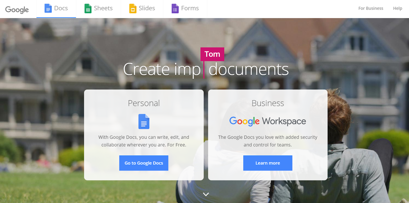Screen dimensions: 409x203
Task: Click the purple Forms icon
Action: (175, 8)
